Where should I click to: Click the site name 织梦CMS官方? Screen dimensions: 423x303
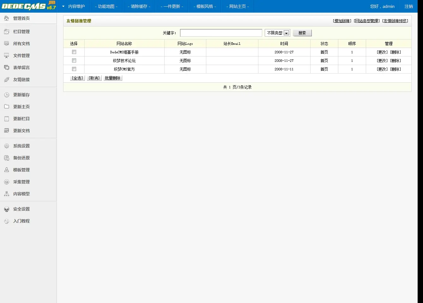point(124,69)
